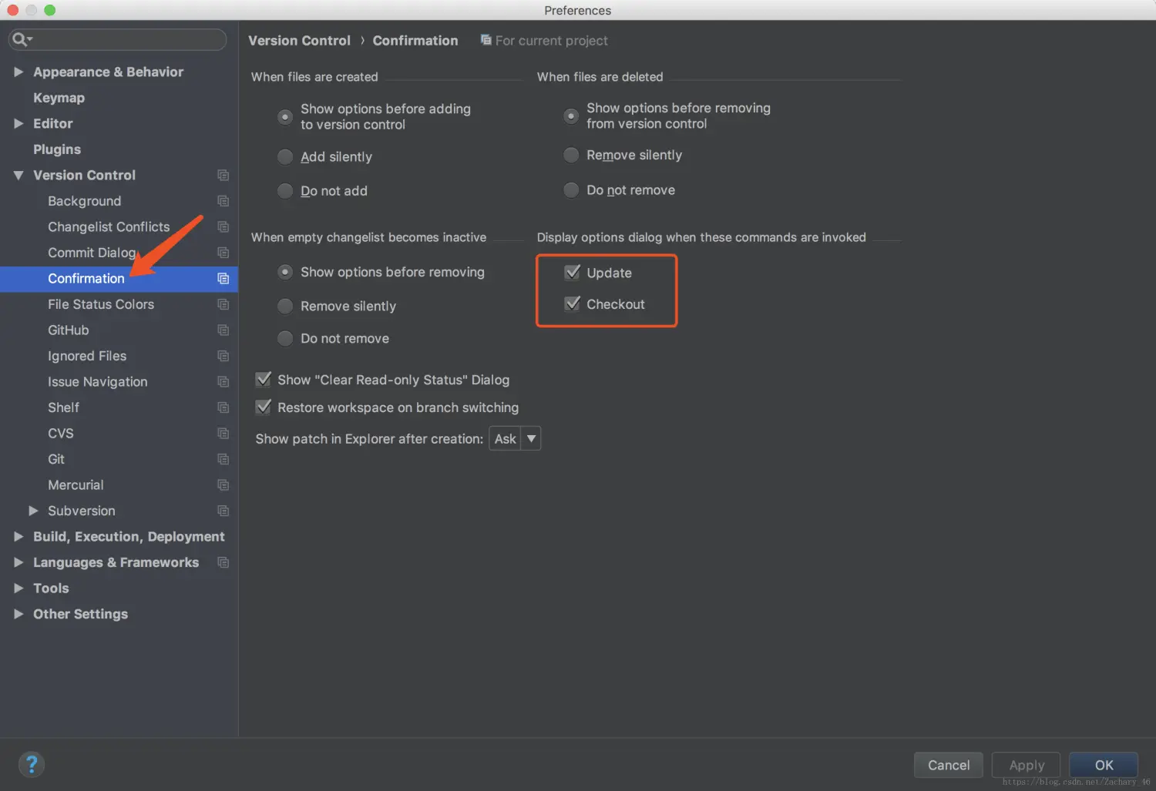Open the GitHub settings page

pos(69,330)
